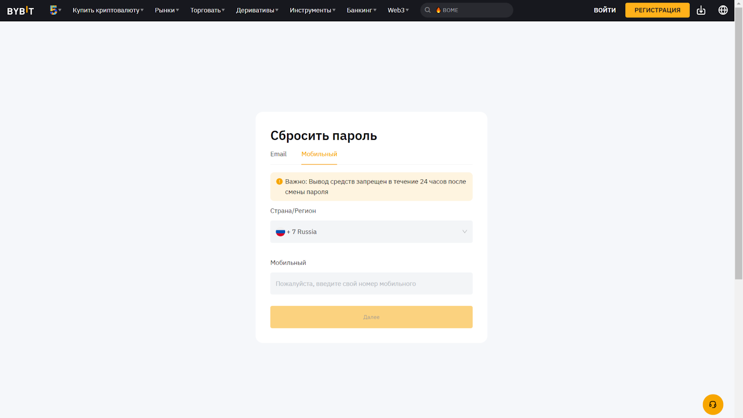The image size is (743, 418).
Task: Expand the Деривативы menu
Action: tap(257, 10)
